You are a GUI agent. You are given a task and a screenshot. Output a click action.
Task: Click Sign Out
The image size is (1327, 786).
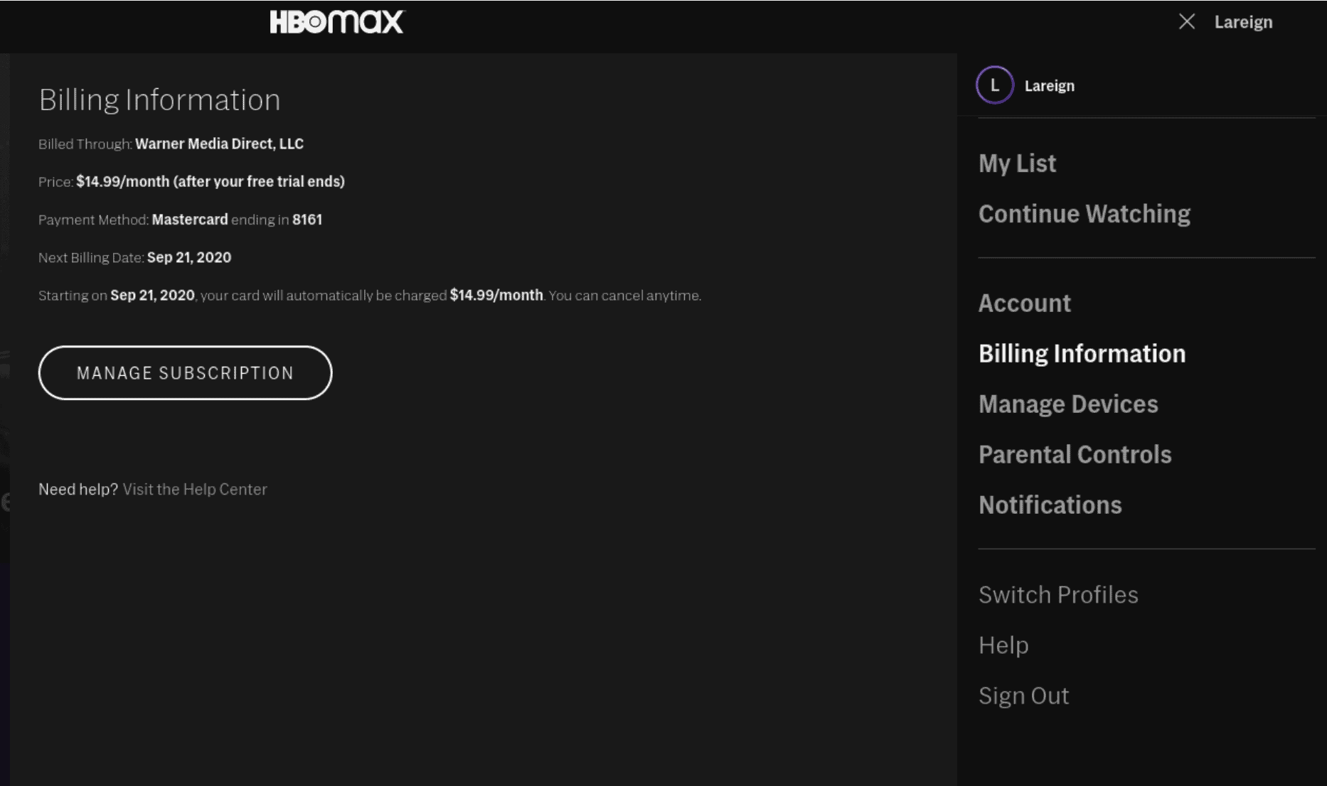[1023, 696]
